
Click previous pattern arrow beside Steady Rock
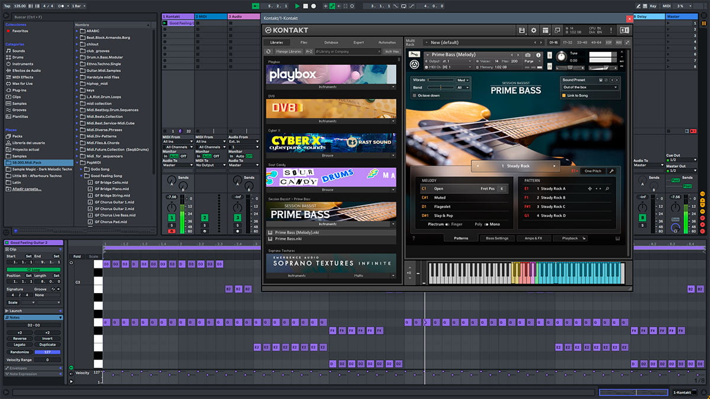tap(478, 166)
